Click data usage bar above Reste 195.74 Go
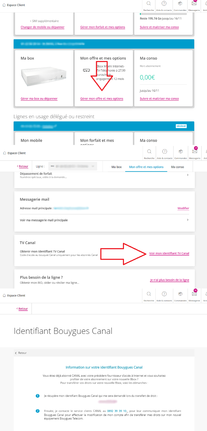Viewport: 207px width, 431px height. 163,14
